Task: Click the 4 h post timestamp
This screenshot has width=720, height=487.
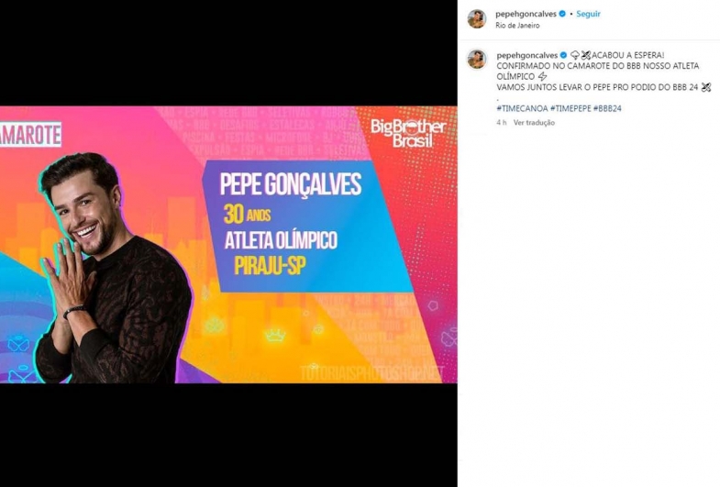Action: point(502,123)
